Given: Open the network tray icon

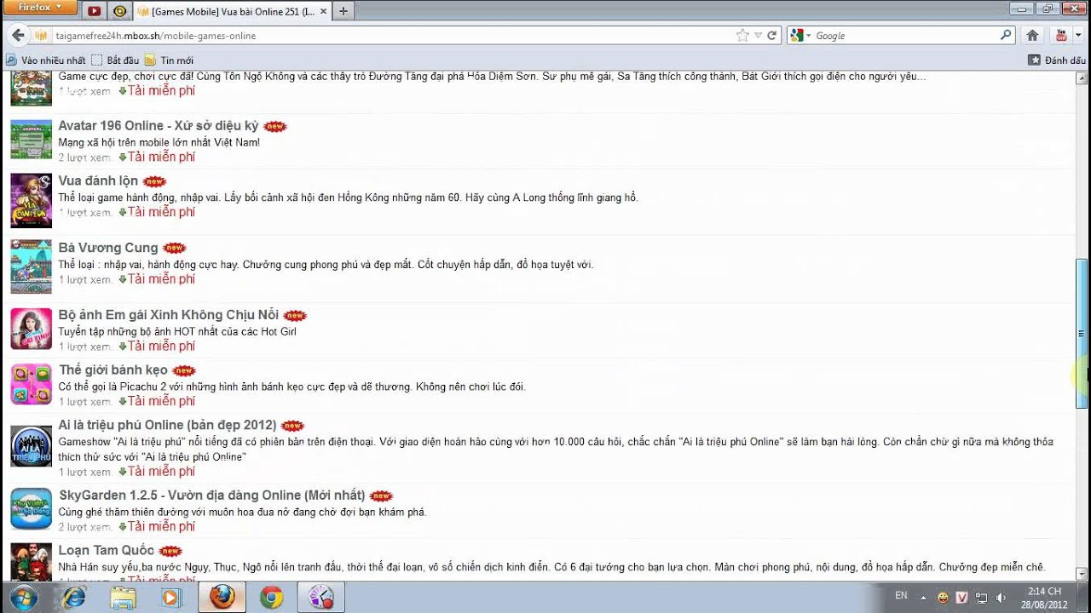Looking at the screenshot, I should [x=981, y=598].
